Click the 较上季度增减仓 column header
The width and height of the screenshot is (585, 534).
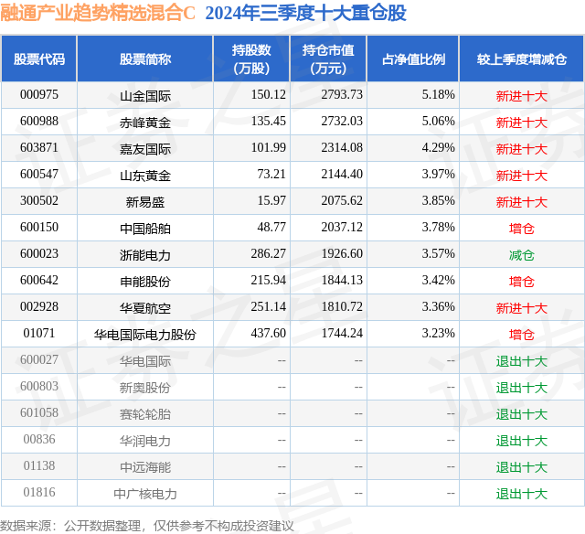pos(522,59)
